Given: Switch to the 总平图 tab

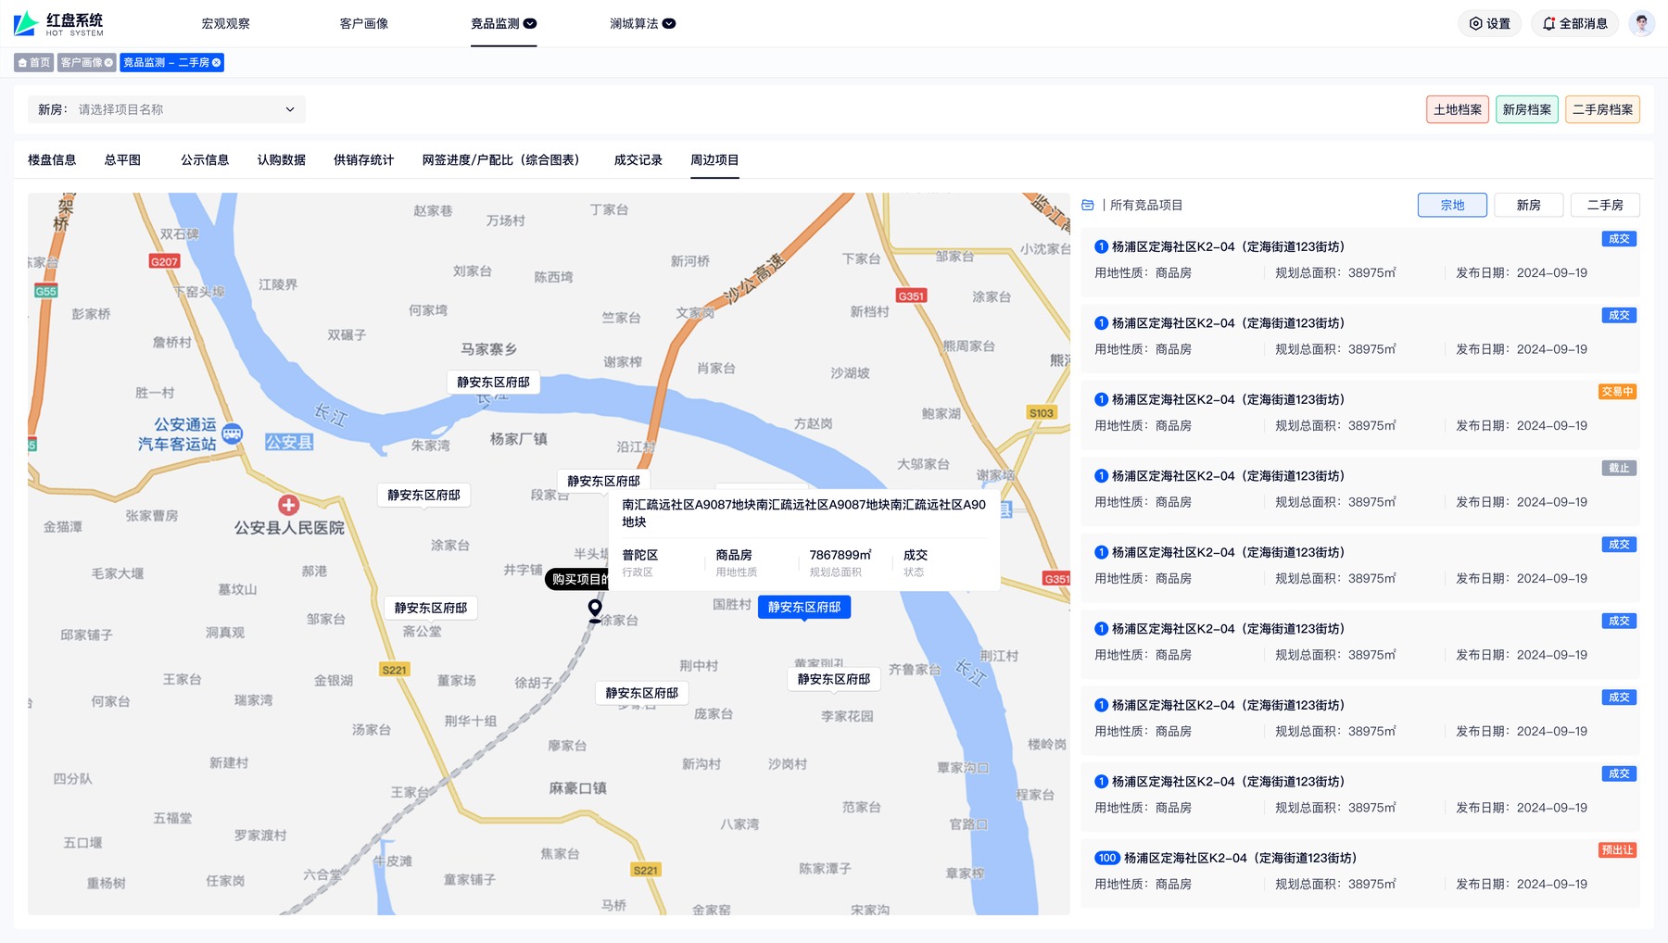Looking at the screenshot, I should pos(123,160).
